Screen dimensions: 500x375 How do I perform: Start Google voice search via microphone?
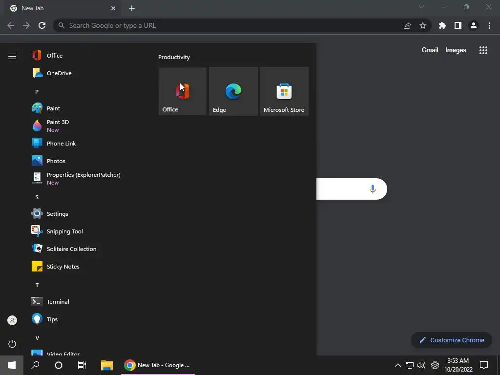pos(373,189)
